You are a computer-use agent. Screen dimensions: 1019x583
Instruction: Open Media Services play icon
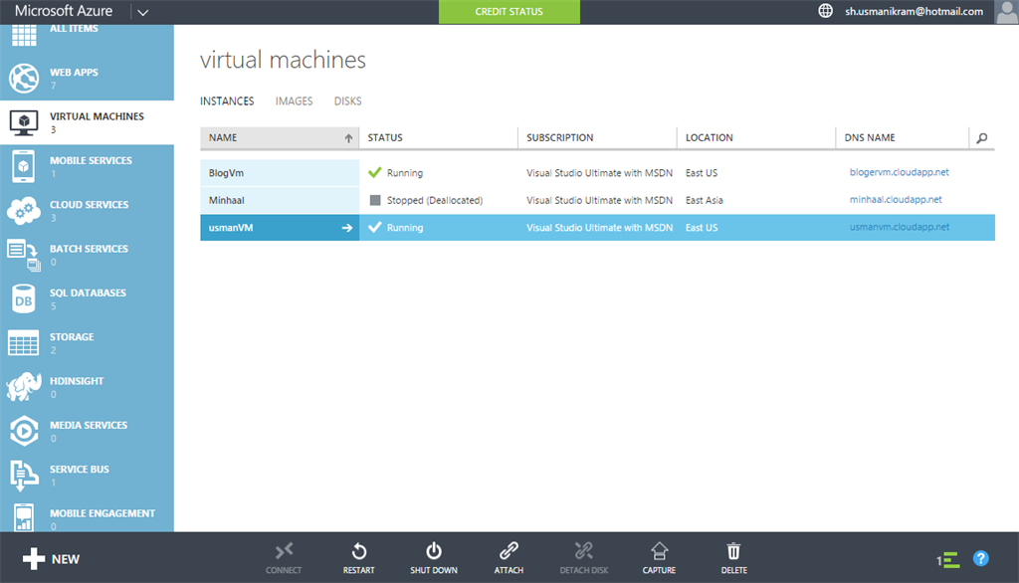(x=24, y=431)
